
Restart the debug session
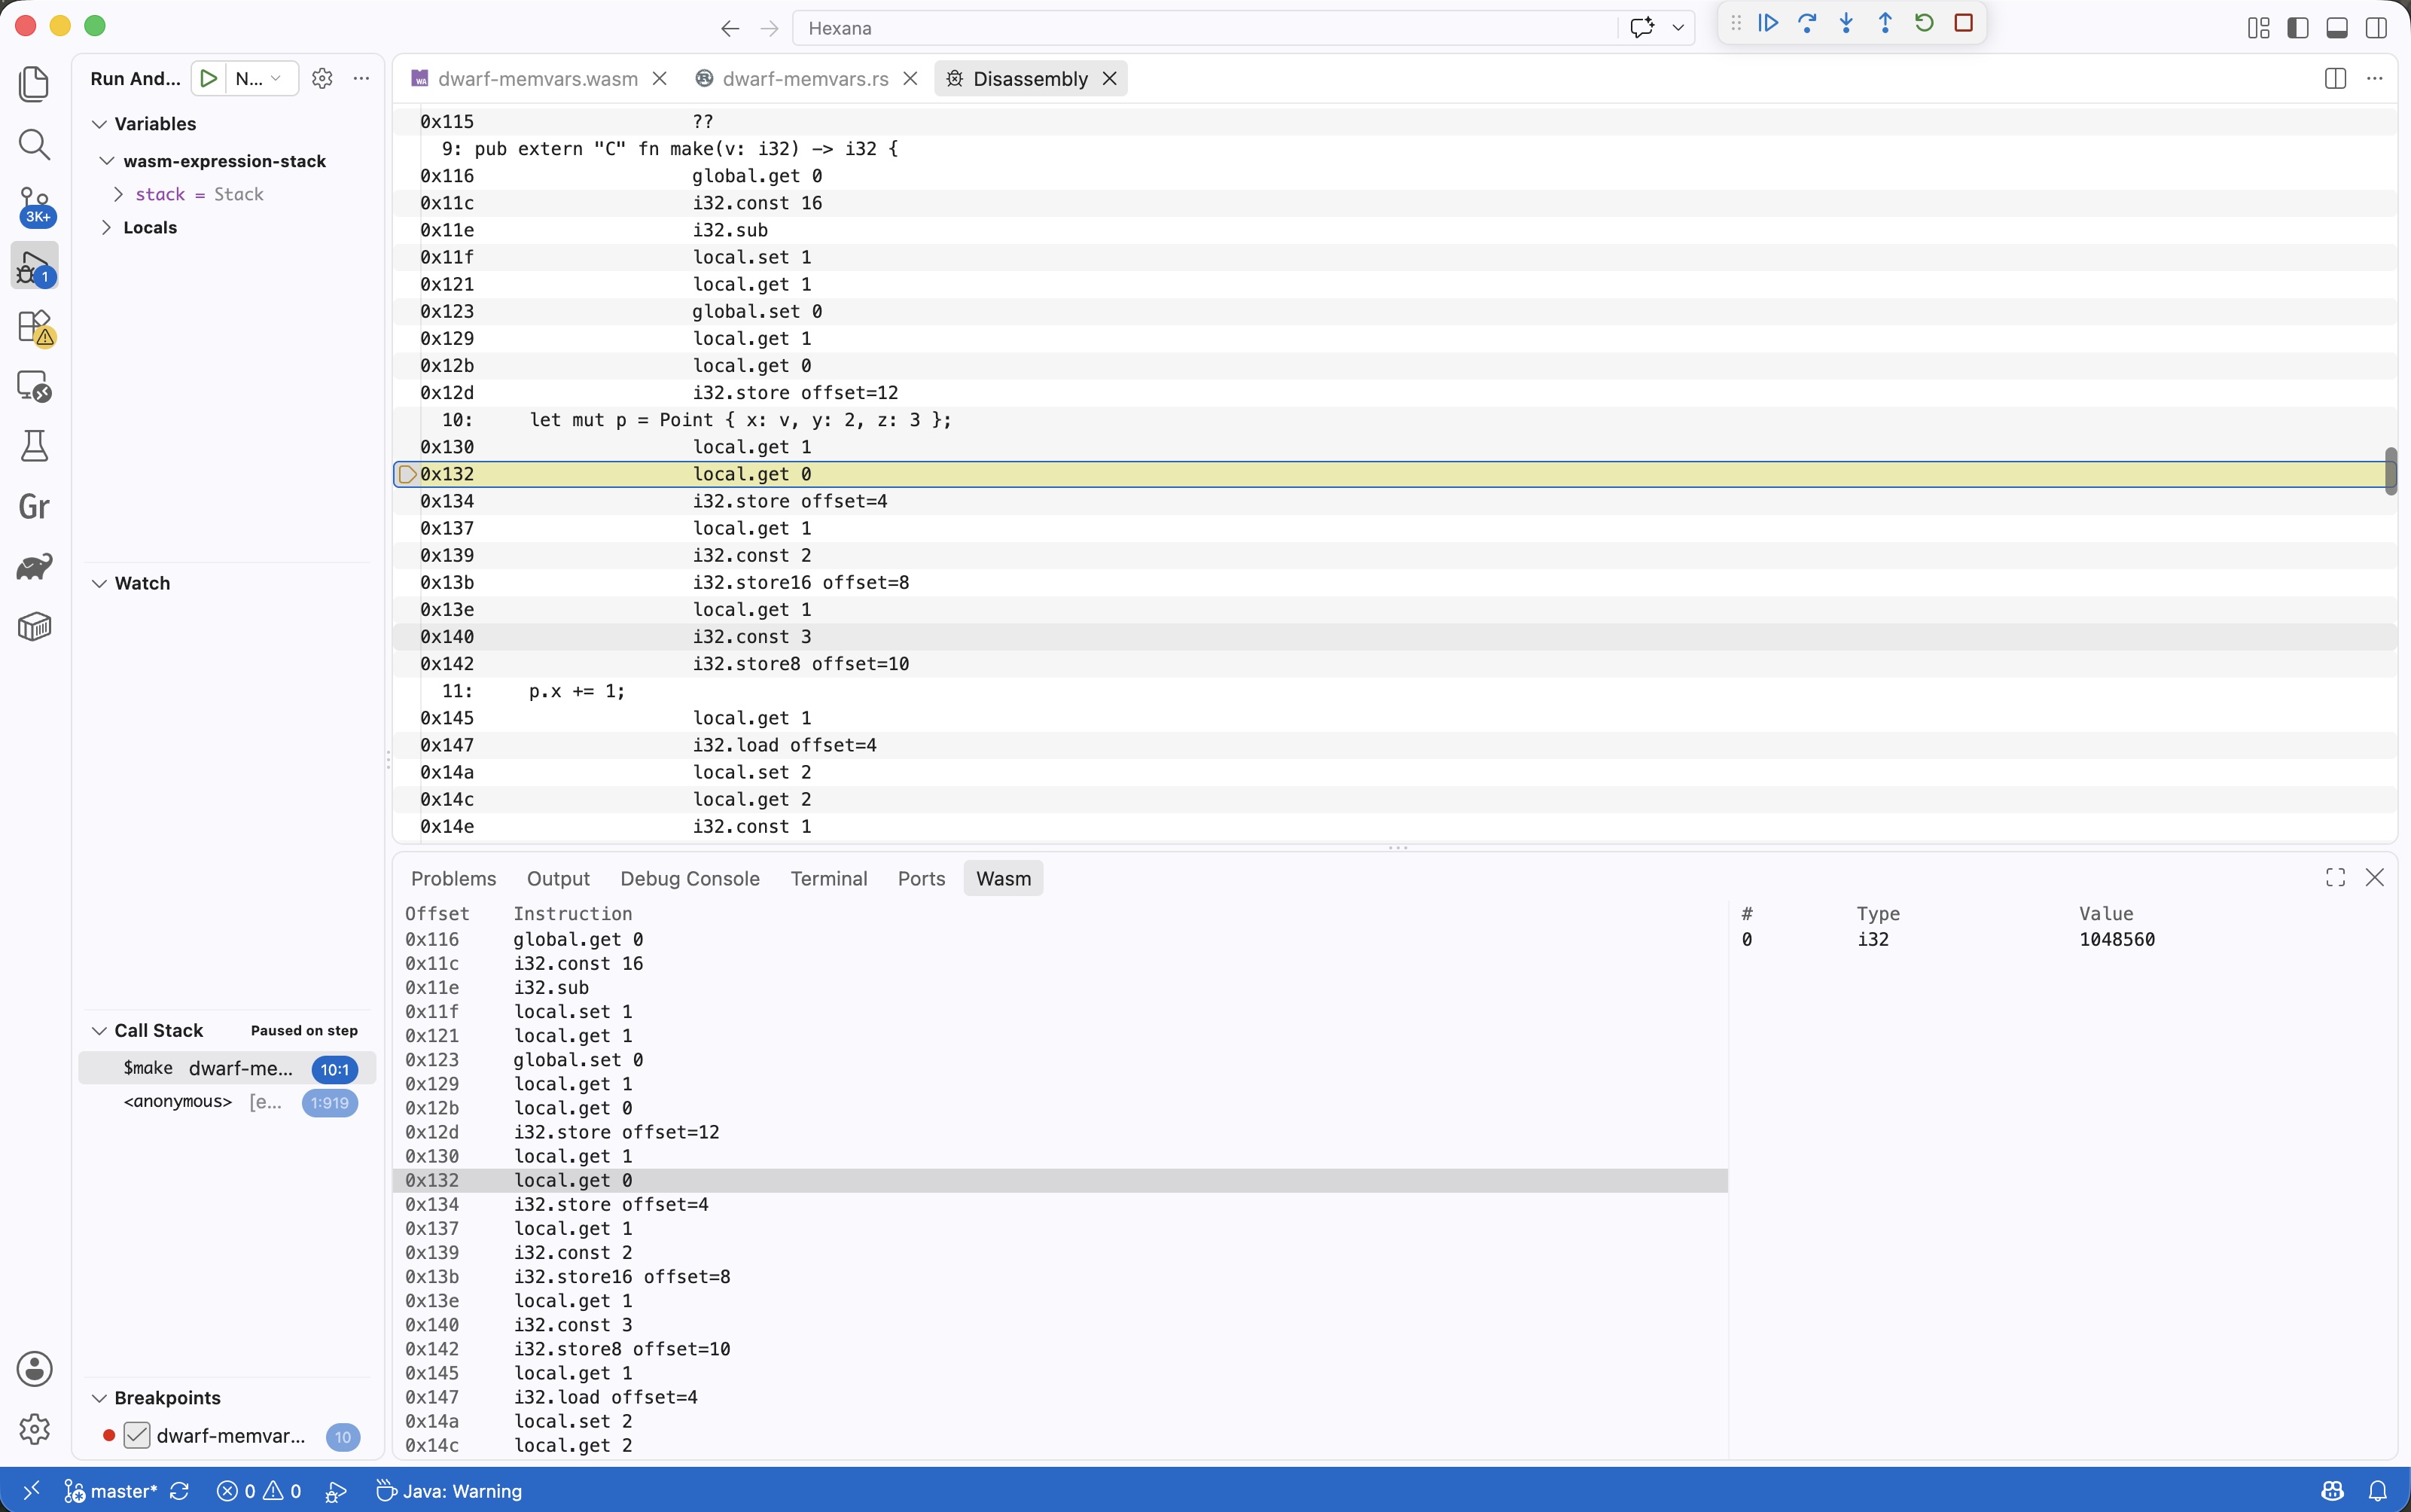point(1924,23)
